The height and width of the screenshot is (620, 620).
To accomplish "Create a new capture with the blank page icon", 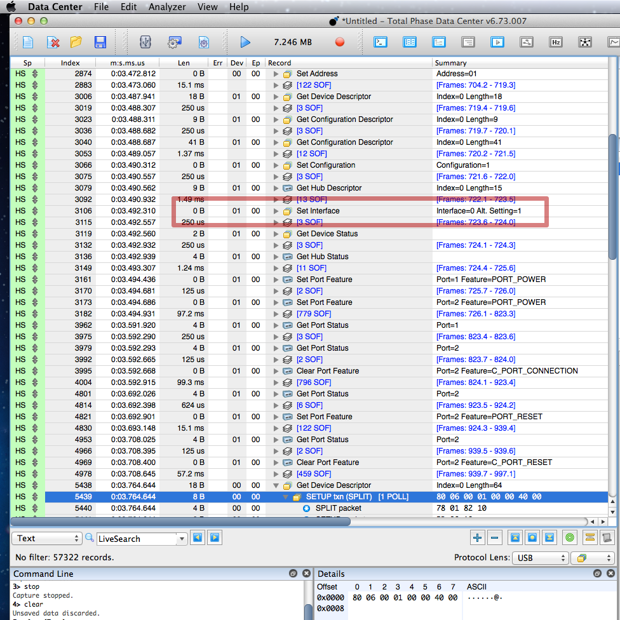I will point(28,42).
